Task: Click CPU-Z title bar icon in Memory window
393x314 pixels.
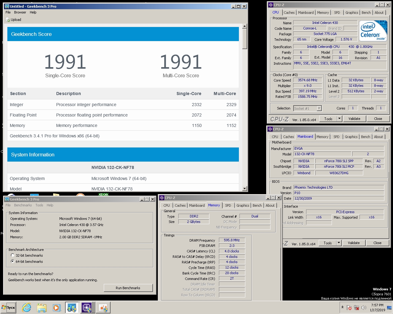Action: tap(161, 198)
